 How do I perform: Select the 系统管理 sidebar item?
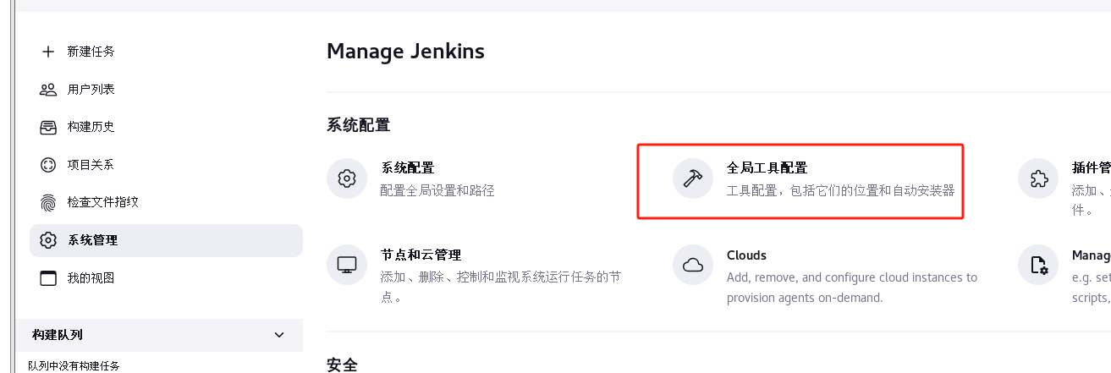pos(166,240)
